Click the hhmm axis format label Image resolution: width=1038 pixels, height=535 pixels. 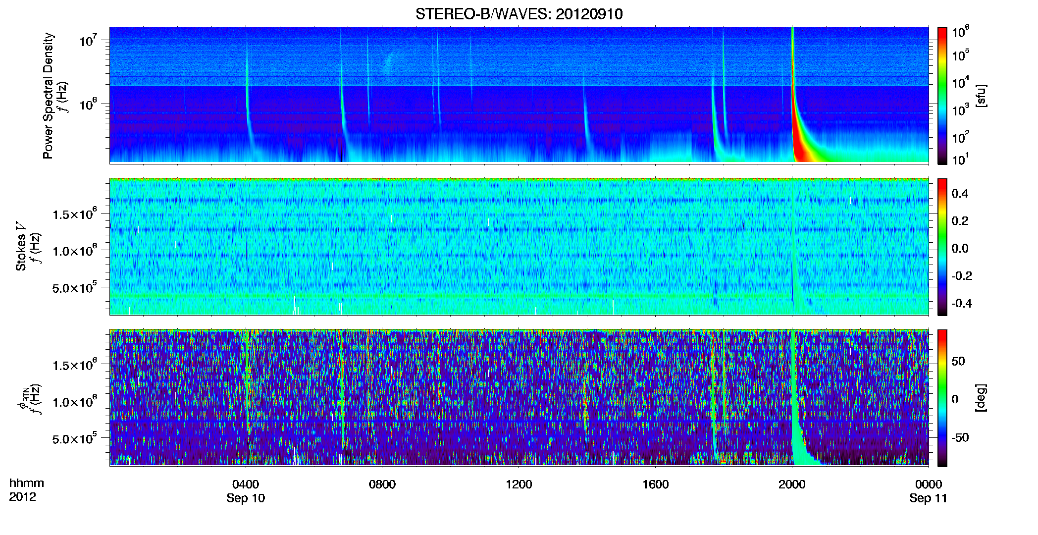coord(27,483)
